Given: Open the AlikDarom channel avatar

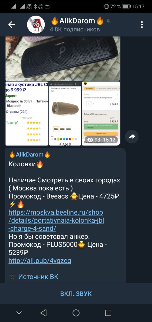Looking at the screenshot, I should click(36, 24).
